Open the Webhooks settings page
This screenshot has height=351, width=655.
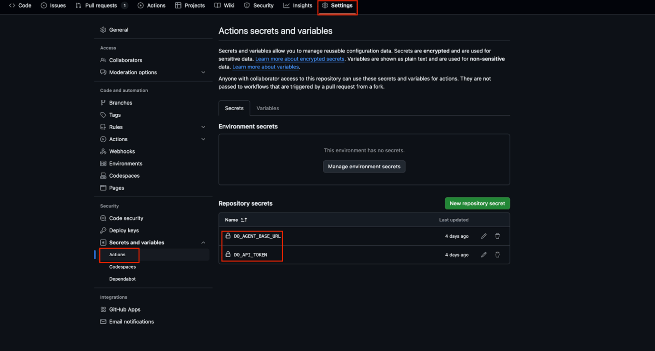coord(122,151)
